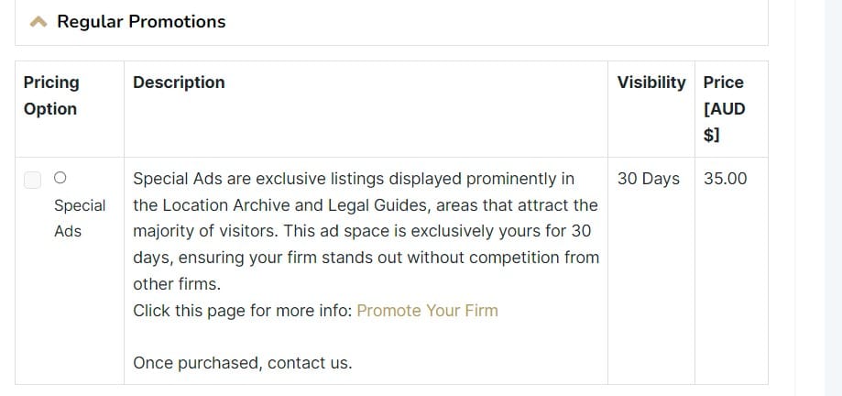The image size is (842, 396).
Task: Click the "Click this page for more info:" text
Action: 242,311
